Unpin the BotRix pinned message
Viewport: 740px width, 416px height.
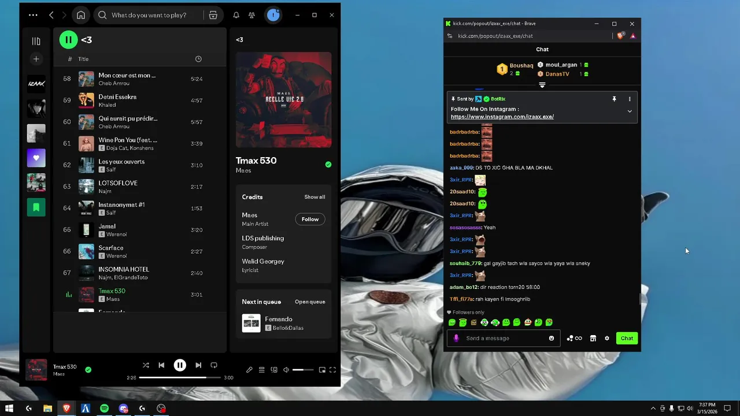coord(614,99)
